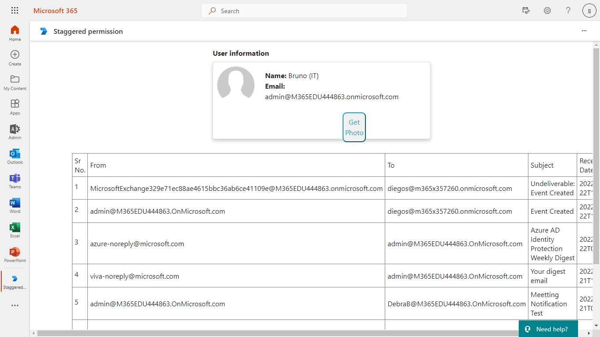Click serial number 3 cell

tap(80, 244)
